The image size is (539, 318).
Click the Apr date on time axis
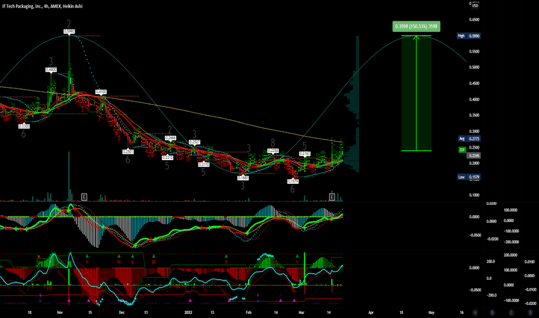(371, 312)
